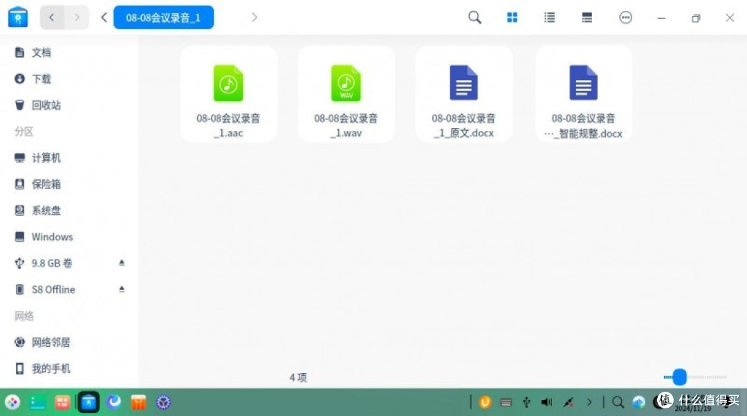This screenshot has height=416, width=747.
Task: Click the icon size zoom slider handle
Action: coord(680,377)
